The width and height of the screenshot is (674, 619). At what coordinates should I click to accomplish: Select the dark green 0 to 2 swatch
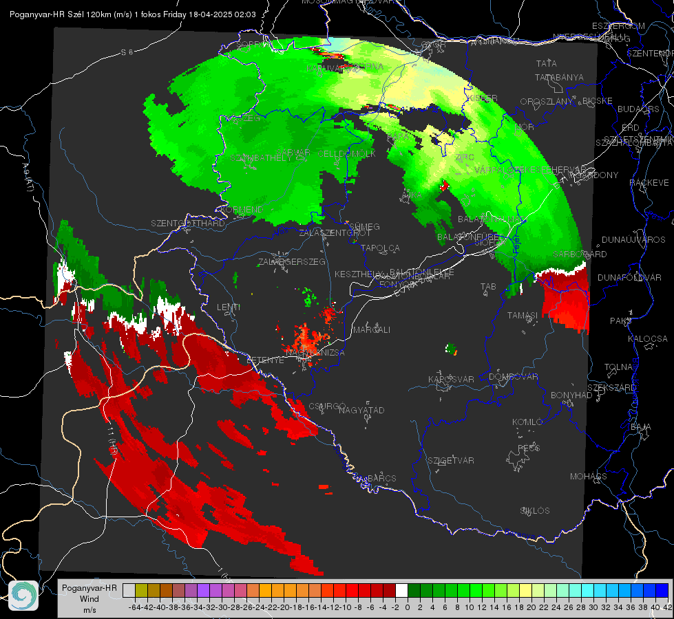click(414, 590)
